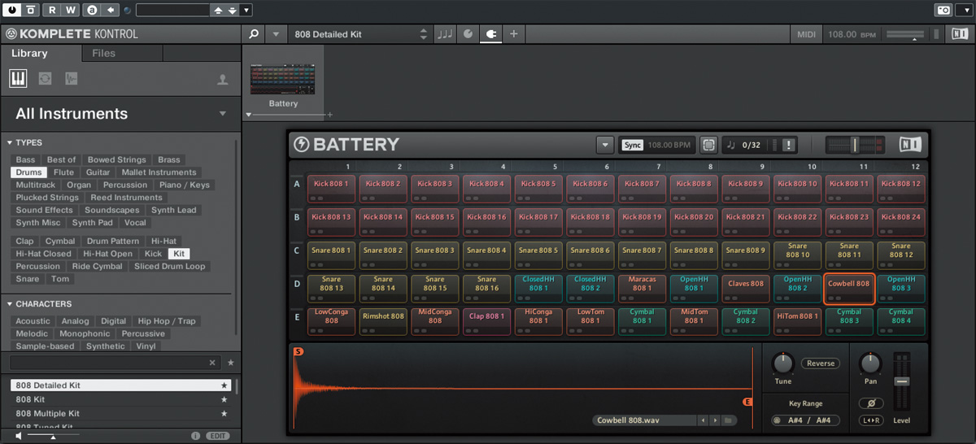Click the plug-in power bypass button
The image size is (976, 444).
click(x=12, y=10)
